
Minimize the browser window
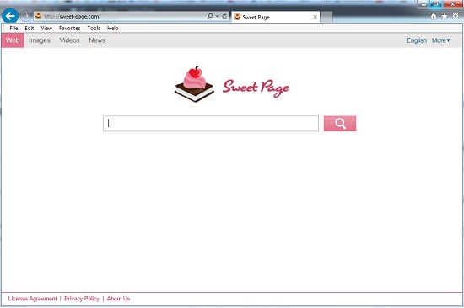pos(424,4)
